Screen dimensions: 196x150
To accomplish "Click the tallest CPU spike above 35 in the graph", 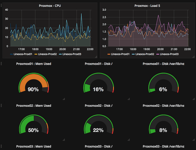I will [x=81, y=13].
